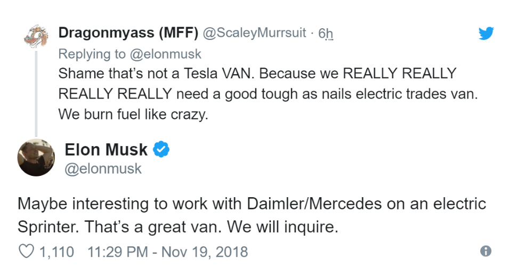
Task: Click the Twitter bird logo
Action: (486, 34)
